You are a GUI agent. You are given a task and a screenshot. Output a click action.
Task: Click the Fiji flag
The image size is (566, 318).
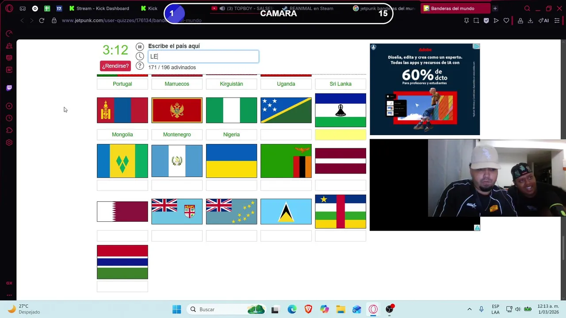coord(177,212)
